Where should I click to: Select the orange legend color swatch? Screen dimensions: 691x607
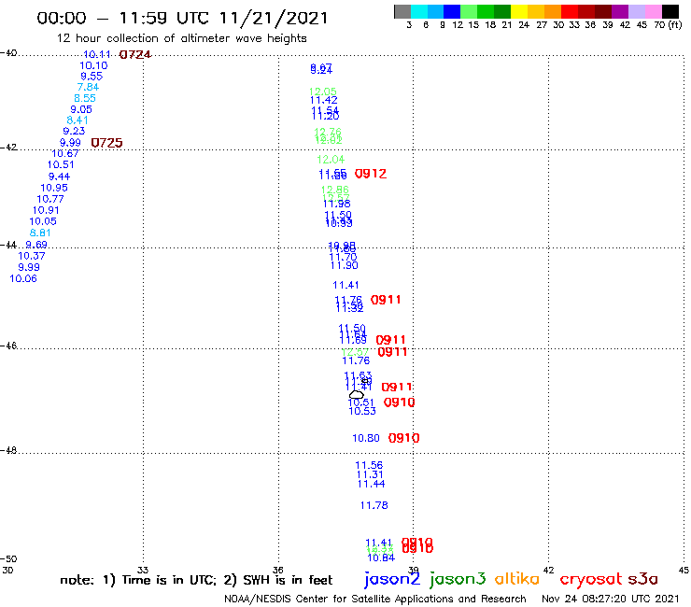[552, 11]
